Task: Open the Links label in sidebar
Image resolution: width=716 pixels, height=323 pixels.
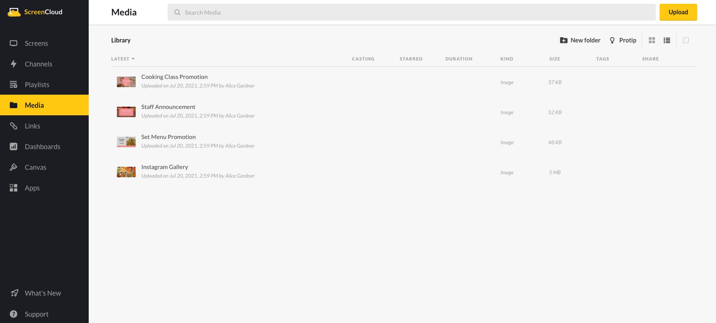Action: coord(32,126)
